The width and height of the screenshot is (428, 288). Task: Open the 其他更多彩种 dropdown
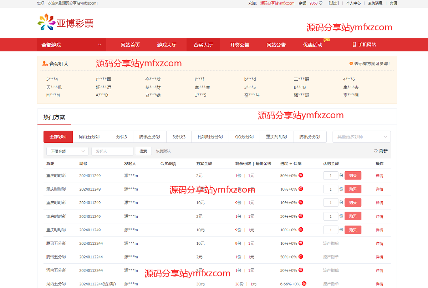point(361,137)
